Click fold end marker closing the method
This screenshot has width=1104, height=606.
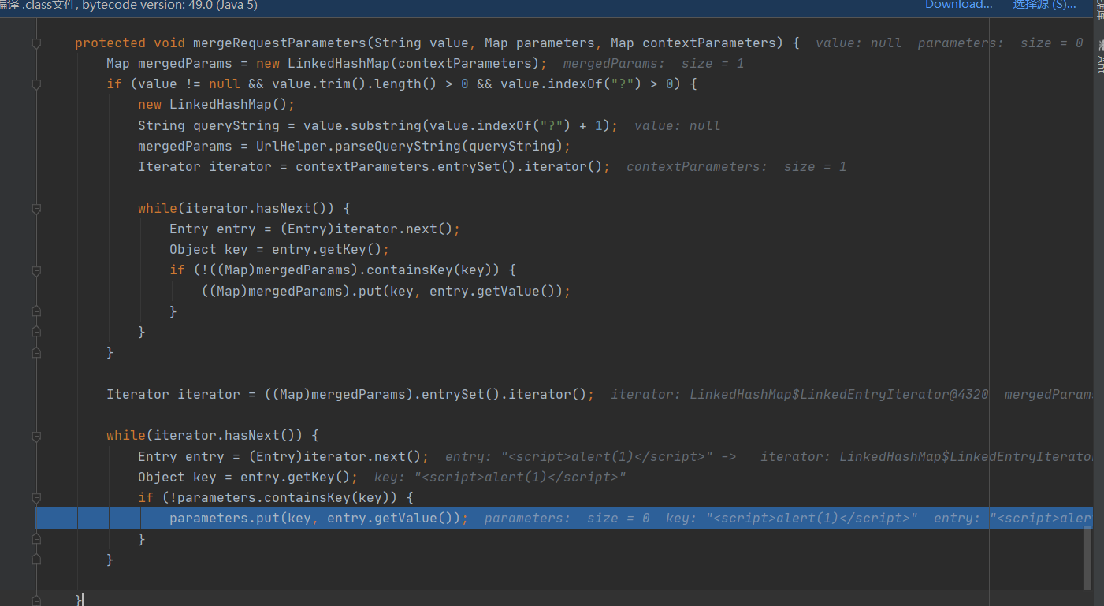[36, 600]
